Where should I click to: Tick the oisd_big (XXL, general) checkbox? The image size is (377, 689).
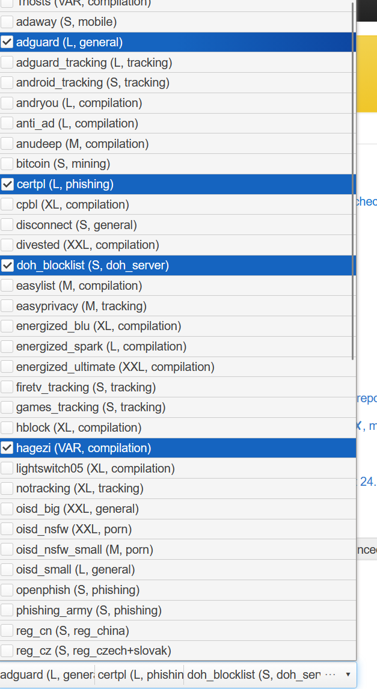(8, 509)
